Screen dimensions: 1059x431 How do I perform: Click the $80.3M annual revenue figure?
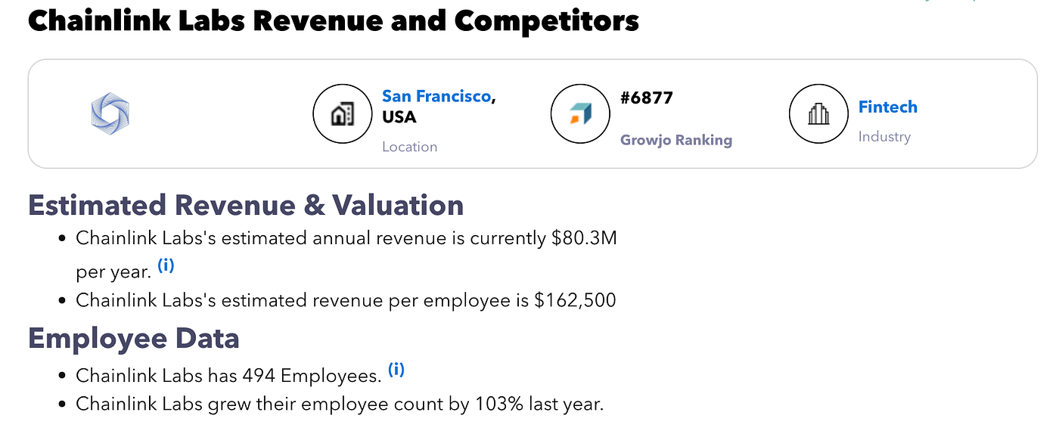pos(584,238)
